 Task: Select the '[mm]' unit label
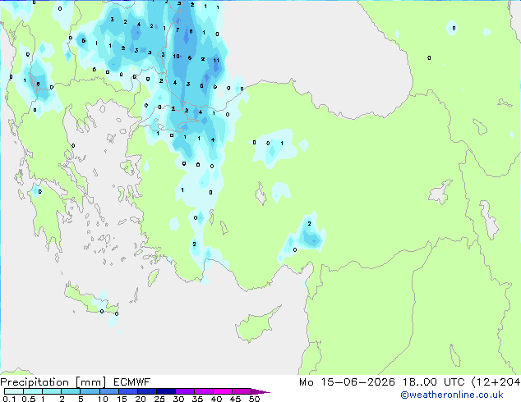pyautogui.click(x=90, y=382)
